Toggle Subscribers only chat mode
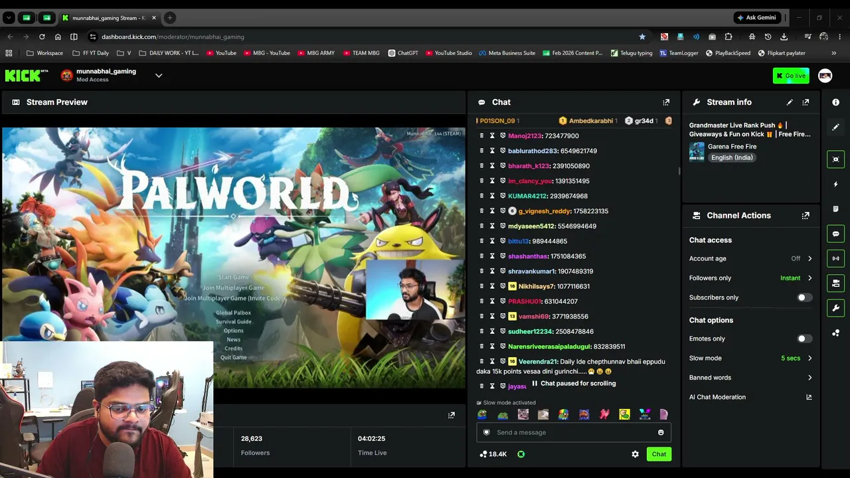Screen dimensions: 850x478 (804, 297)
